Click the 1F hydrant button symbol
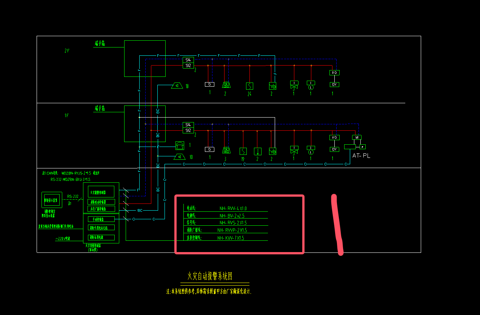This screenshot has width=480, height=315. 273,151
